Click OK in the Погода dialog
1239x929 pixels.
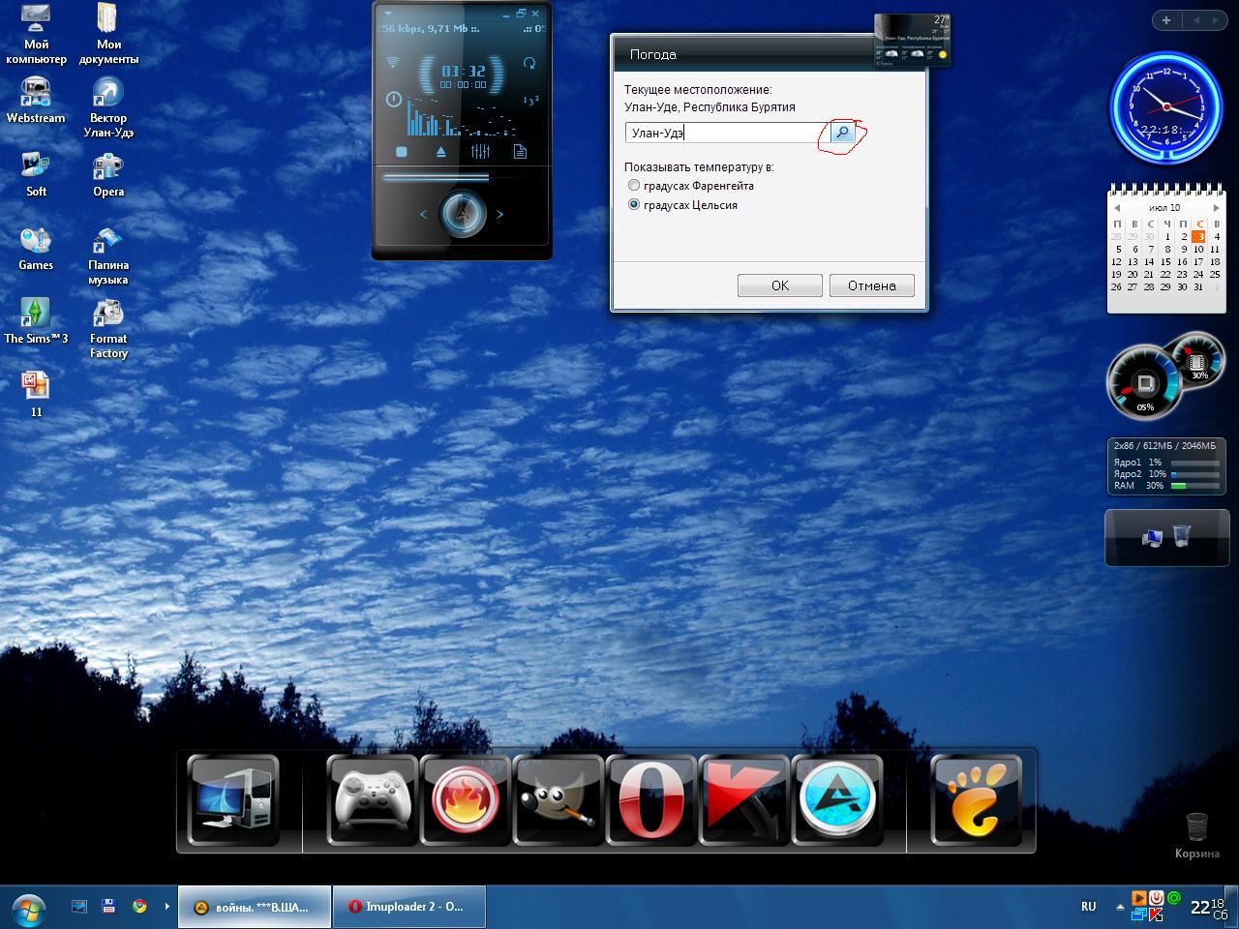tap(779, 285)
